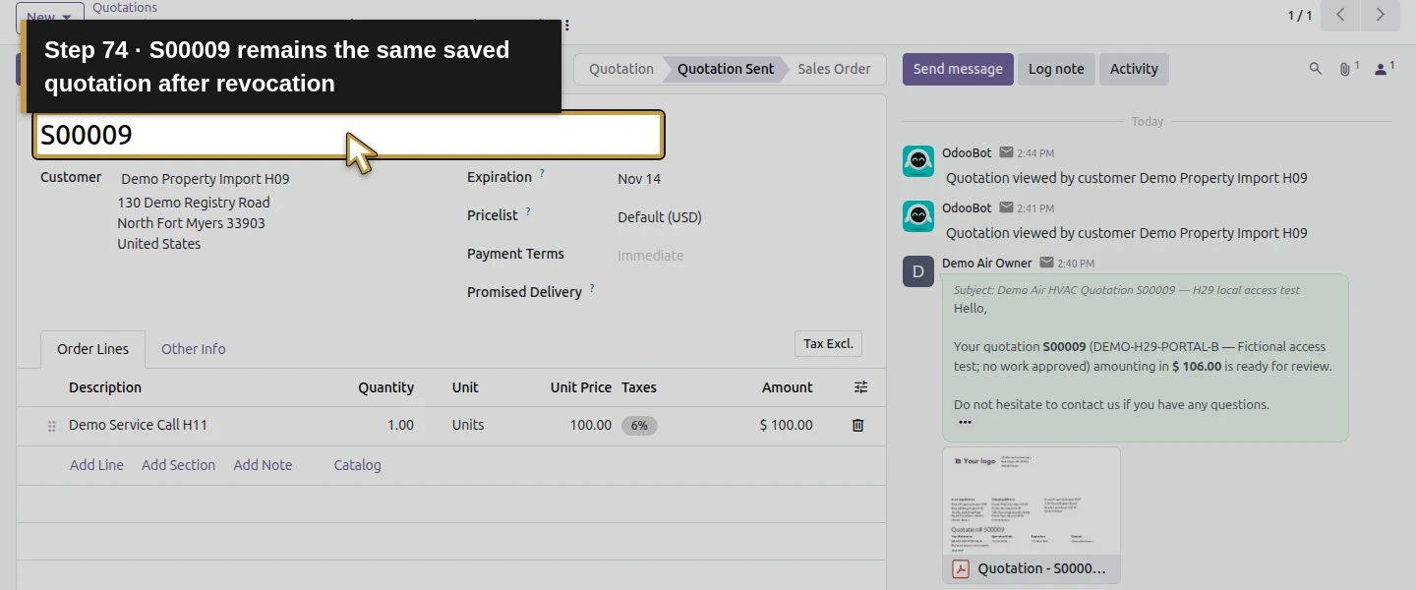
Task: Set status to Sales Order stage
Action: point(834,69)
